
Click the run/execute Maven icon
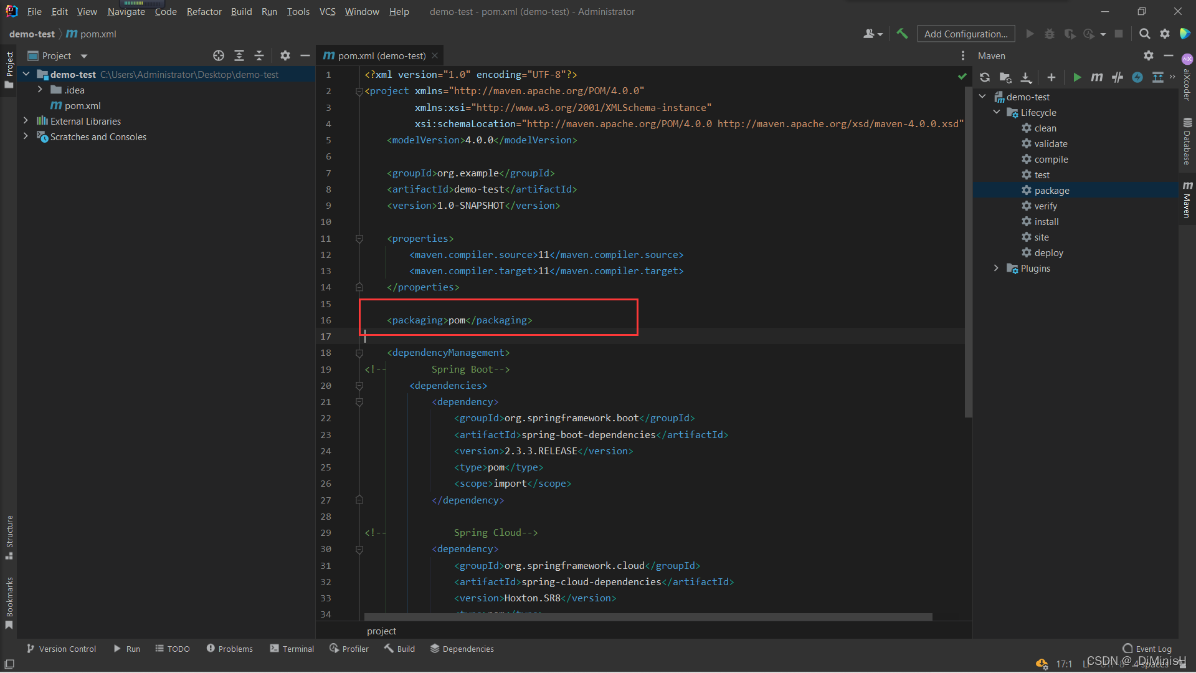tap(1076, 77)
